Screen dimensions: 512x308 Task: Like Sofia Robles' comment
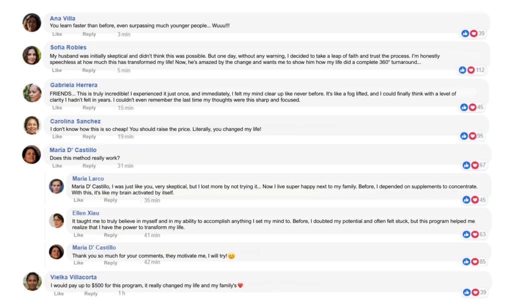[57, 70]
